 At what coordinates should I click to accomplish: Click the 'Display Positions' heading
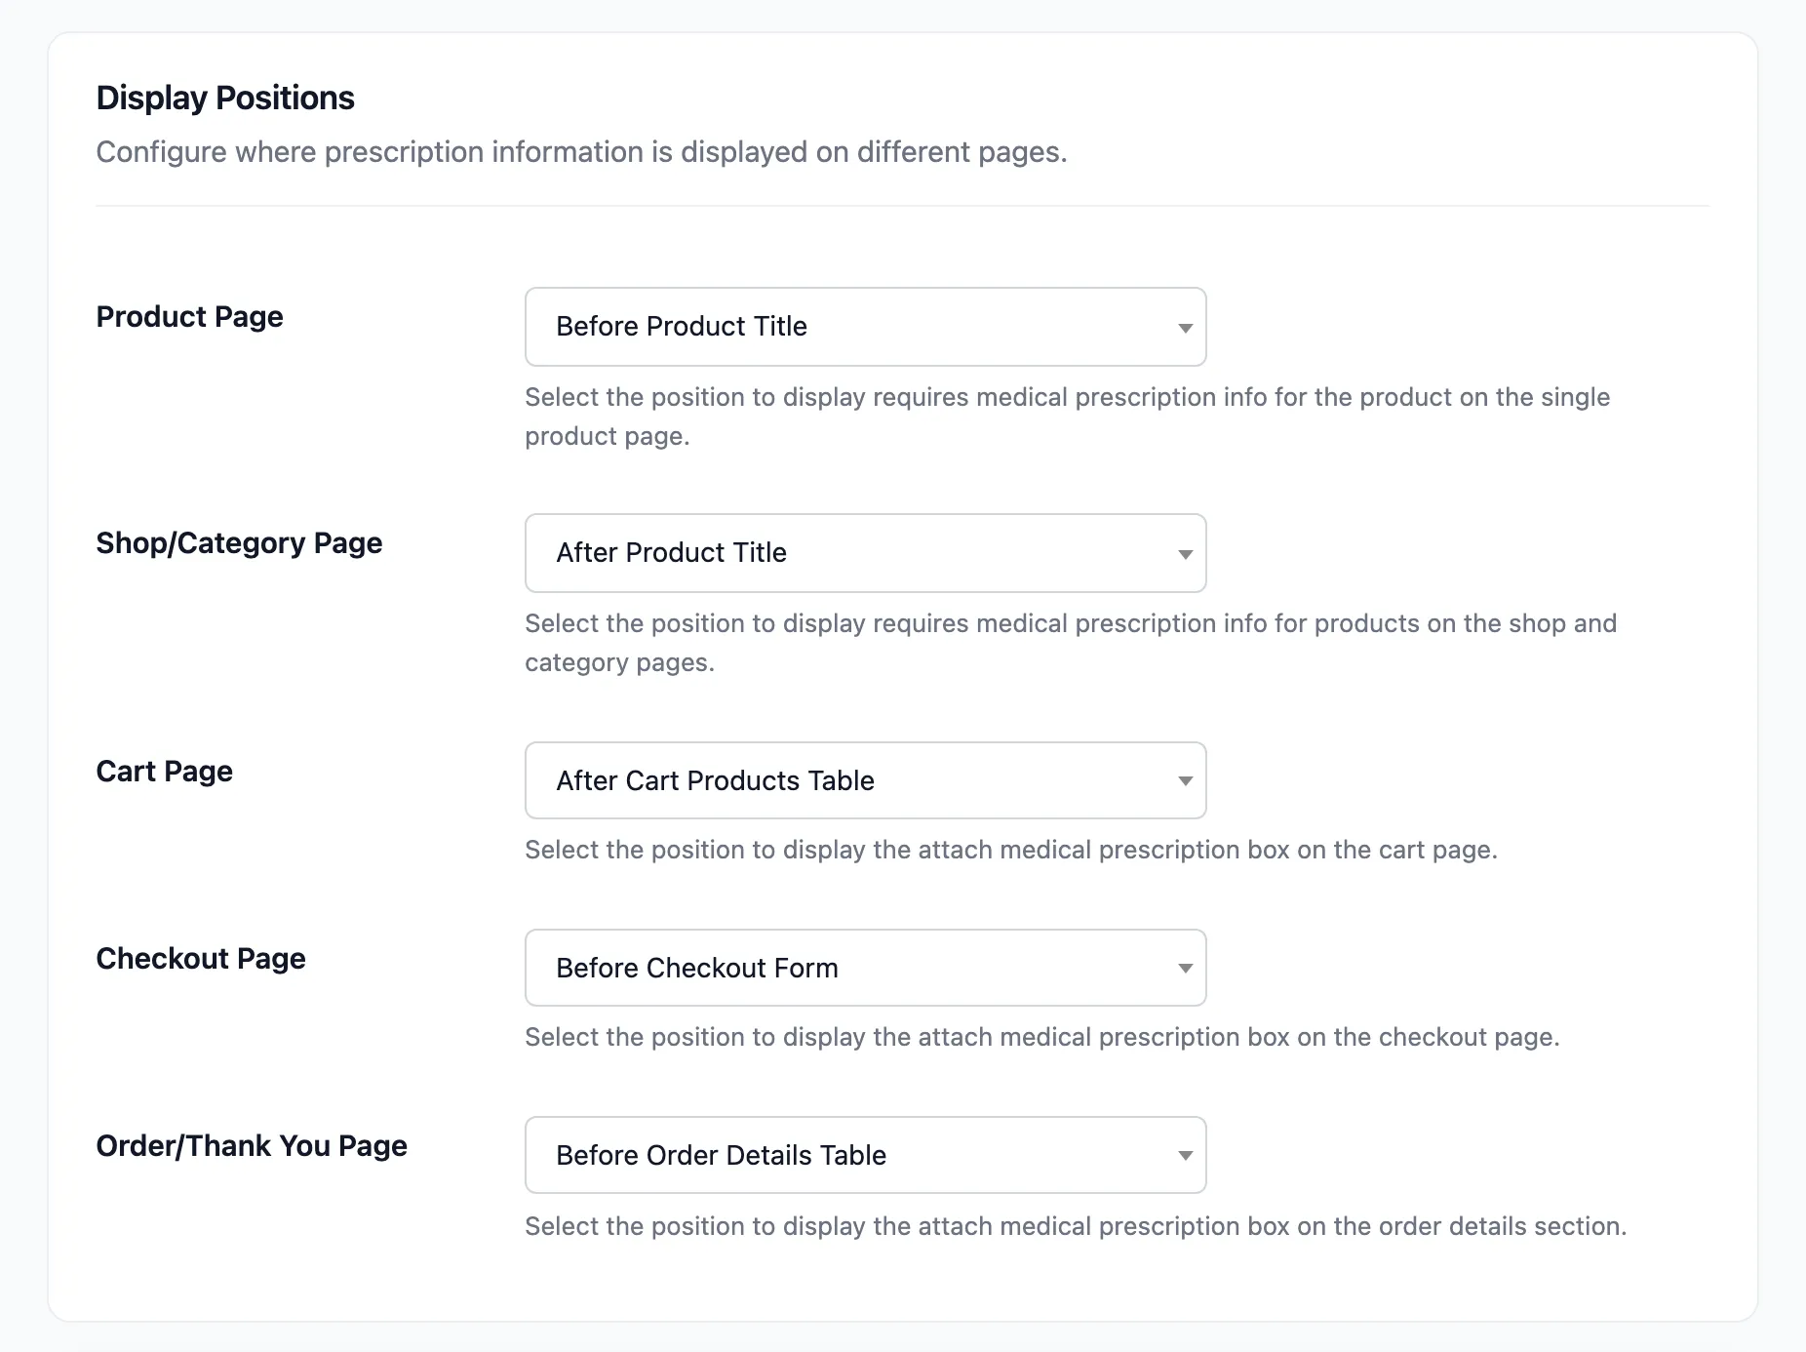(x=225, y=98)
